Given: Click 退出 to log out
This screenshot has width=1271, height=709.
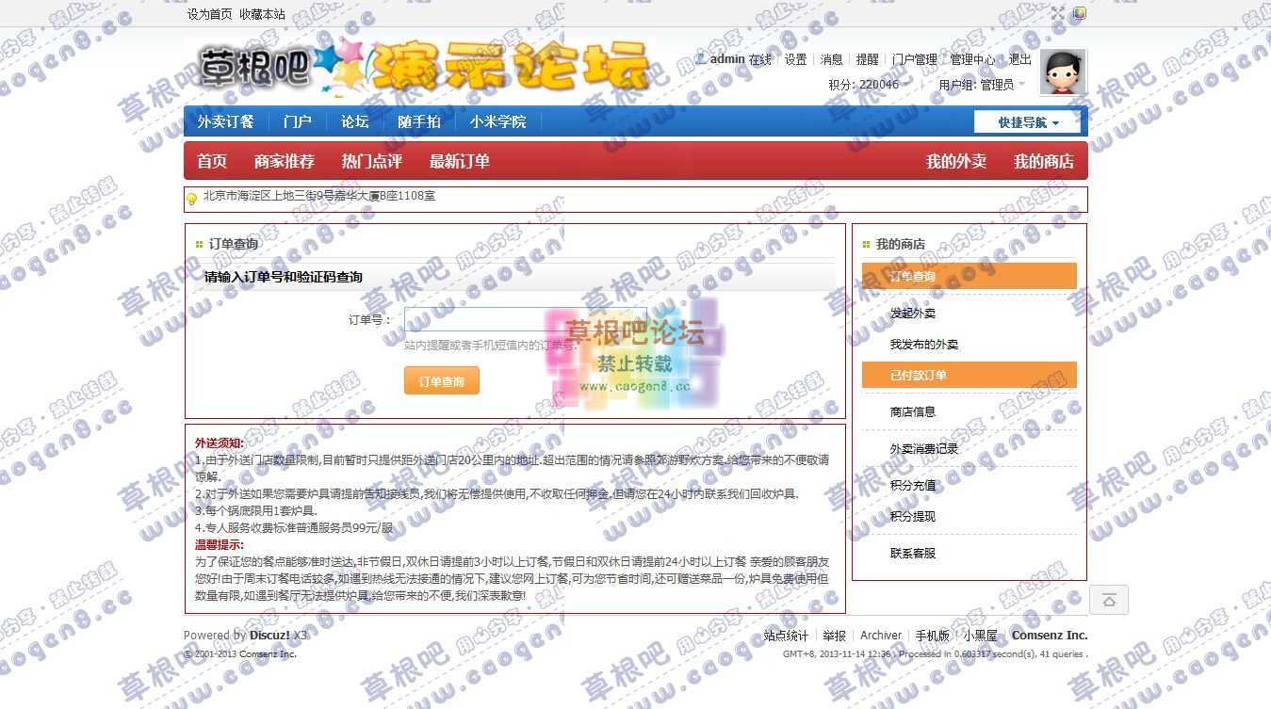Looking at the screenshot, I should [x=1018, y=58].
